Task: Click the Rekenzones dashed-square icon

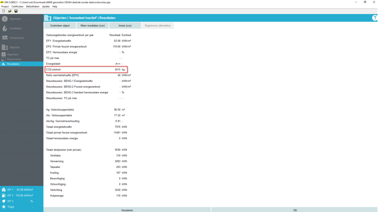Action: [x=3, y=59]
